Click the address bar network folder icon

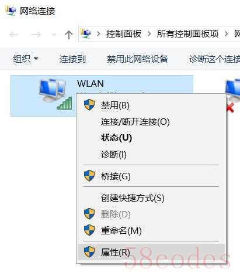86,34
